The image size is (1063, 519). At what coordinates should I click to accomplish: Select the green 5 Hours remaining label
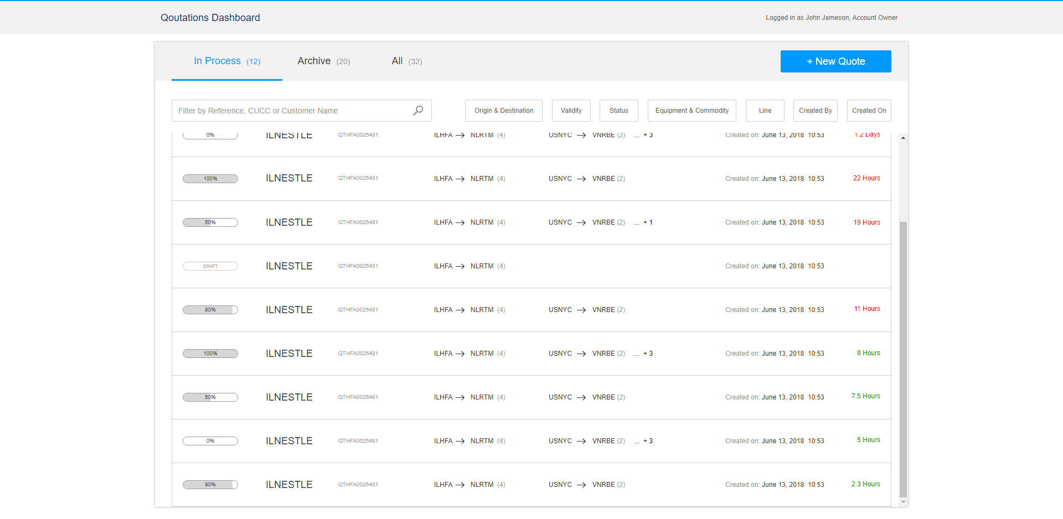point(869,440)
